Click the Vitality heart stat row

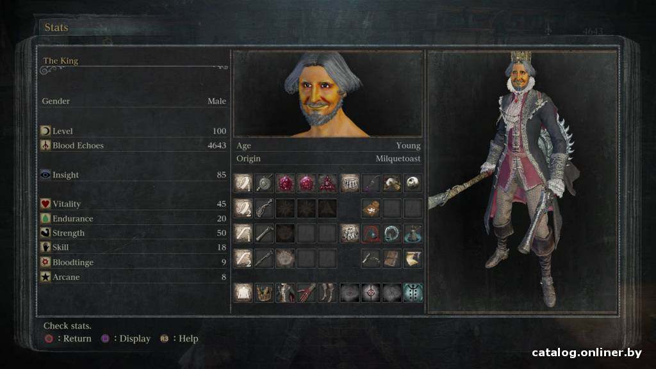(133, 204)
